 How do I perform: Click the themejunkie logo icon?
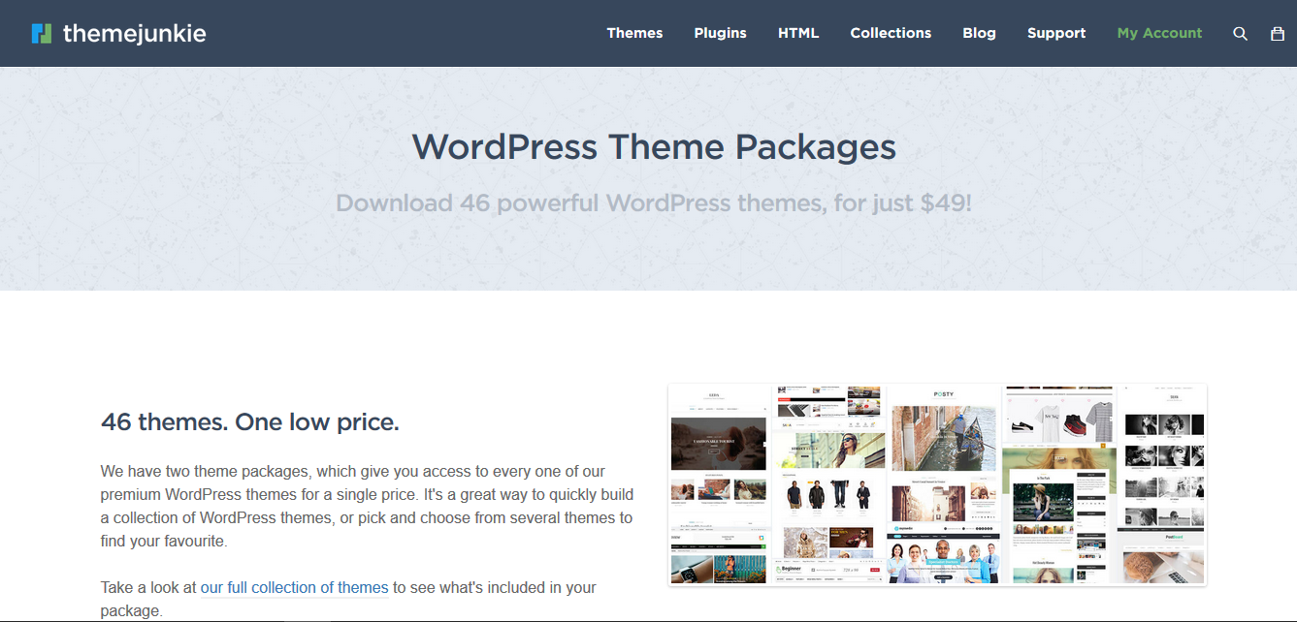click(42, 33)
